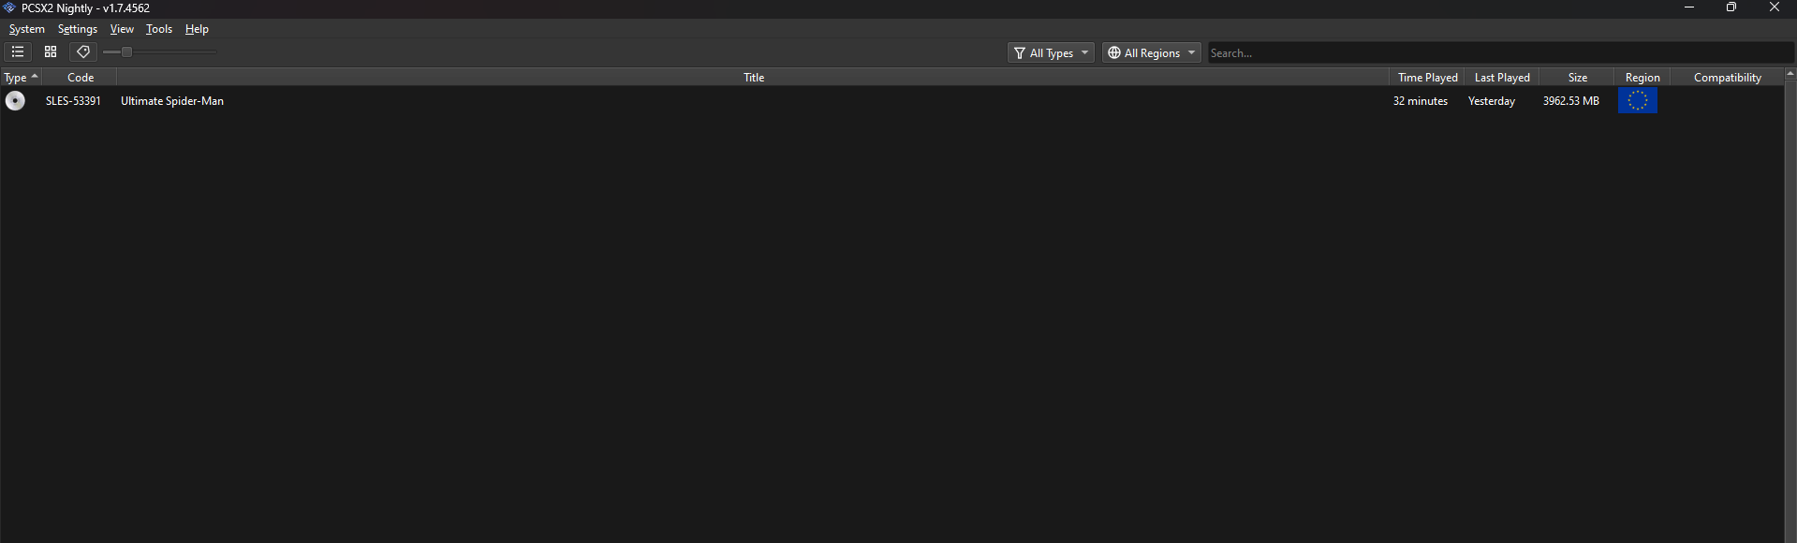Open the All Types filter dropdown
This screenshot has width=1797, height=543.
pyautogui.click(x=1051, y=52)
